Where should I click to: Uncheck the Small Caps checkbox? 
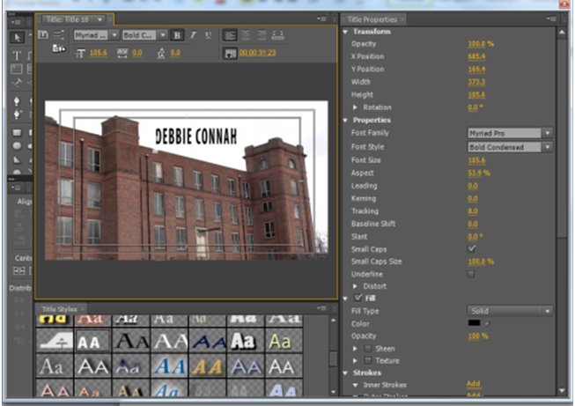coord(472,249)
